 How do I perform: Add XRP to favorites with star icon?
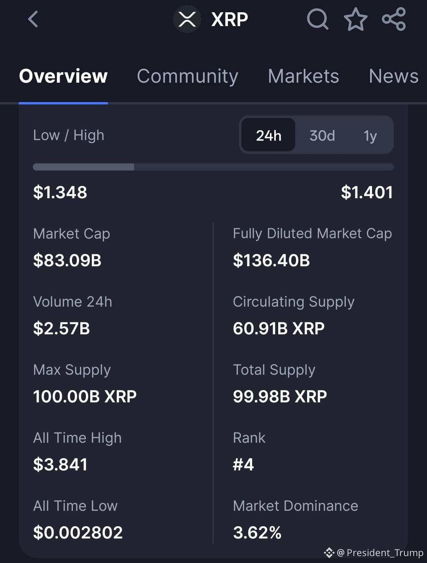click(x=355, y=19)
